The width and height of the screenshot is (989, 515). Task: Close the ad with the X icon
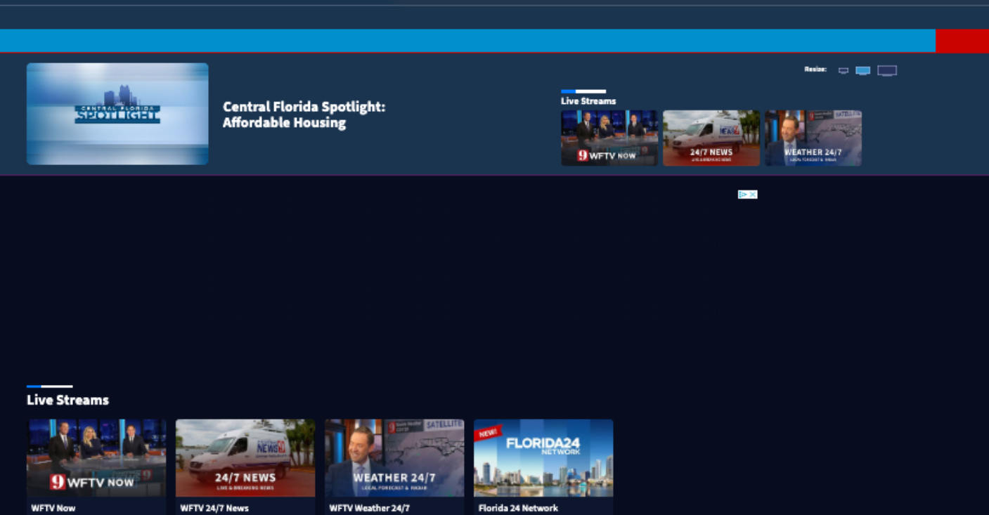753,195
